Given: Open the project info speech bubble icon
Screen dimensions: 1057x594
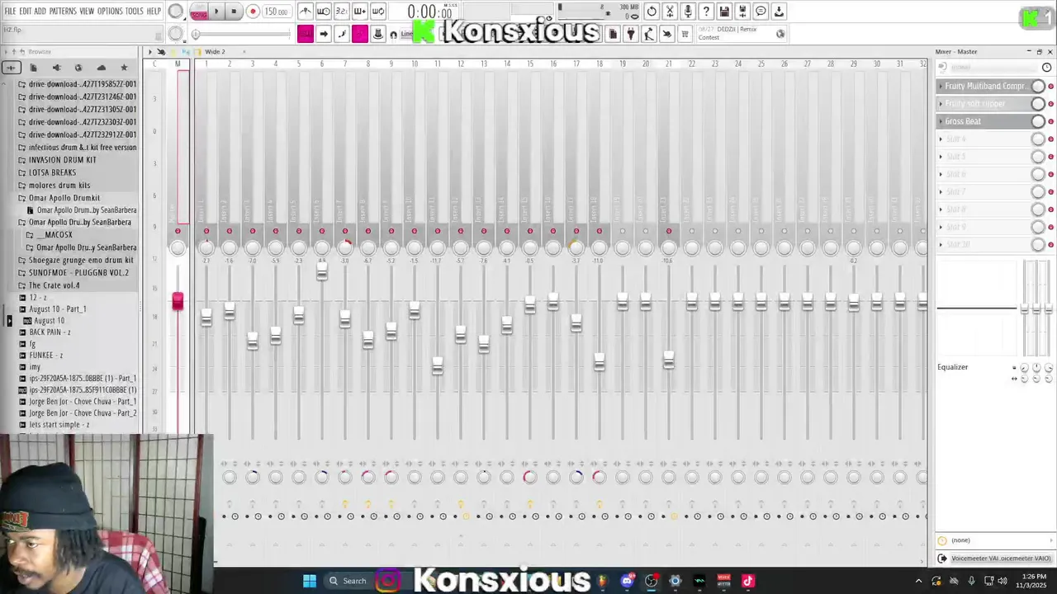Looking at the screenshot, I should click(761, 12).
